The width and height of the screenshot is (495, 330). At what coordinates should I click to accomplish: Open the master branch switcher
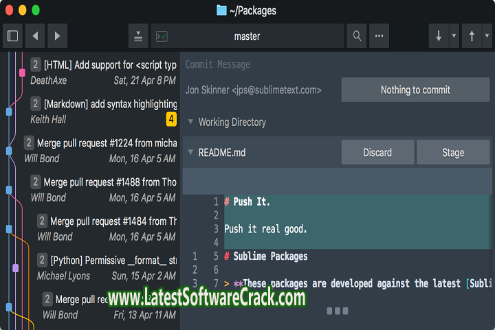[247, 36]
